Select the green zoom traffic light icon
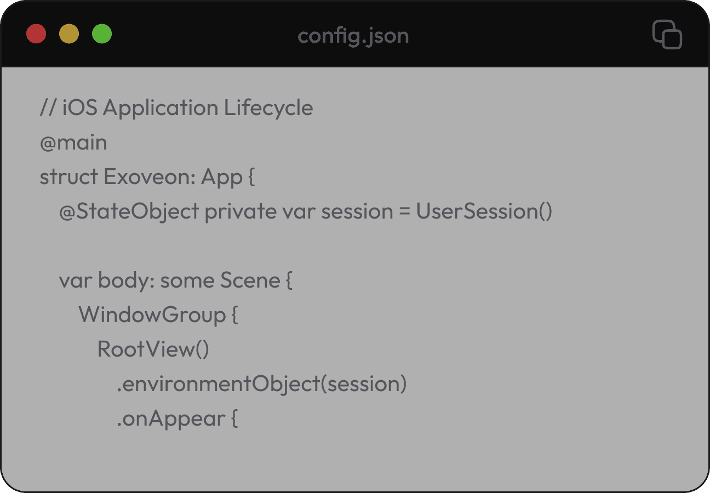The width and height of the screenshot is (710, 493). [x=101, y=33]
